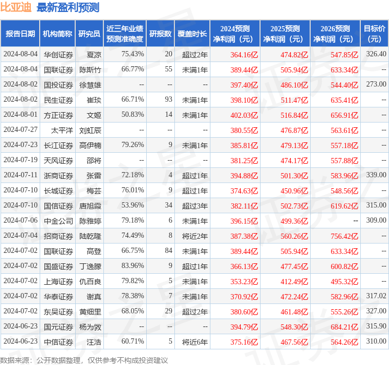
Task: Click target price 273.00
Action: click(x=376, y=84)
